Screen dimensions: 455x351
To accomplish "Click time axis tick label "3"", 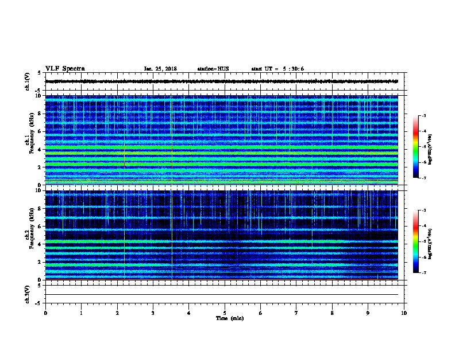I will (153, 313).
